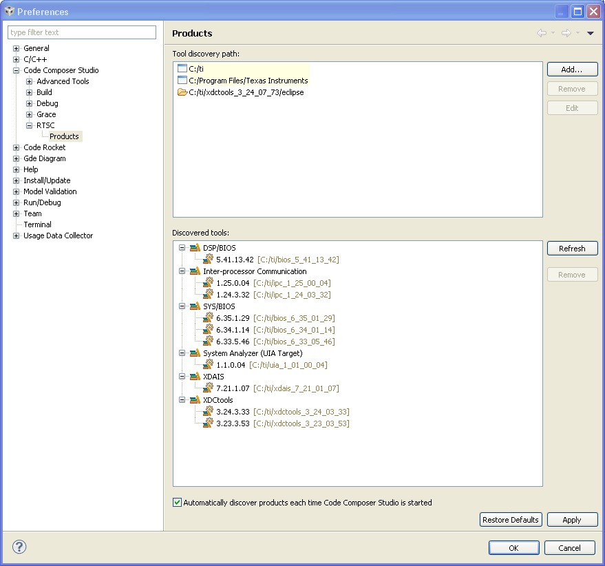
Task: Expand the General preferences node
Action: pos(17,48)
